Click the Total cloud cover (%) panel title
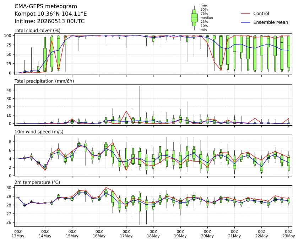Image resolution: width=299 pixels, height=242 pixels. 37,31
